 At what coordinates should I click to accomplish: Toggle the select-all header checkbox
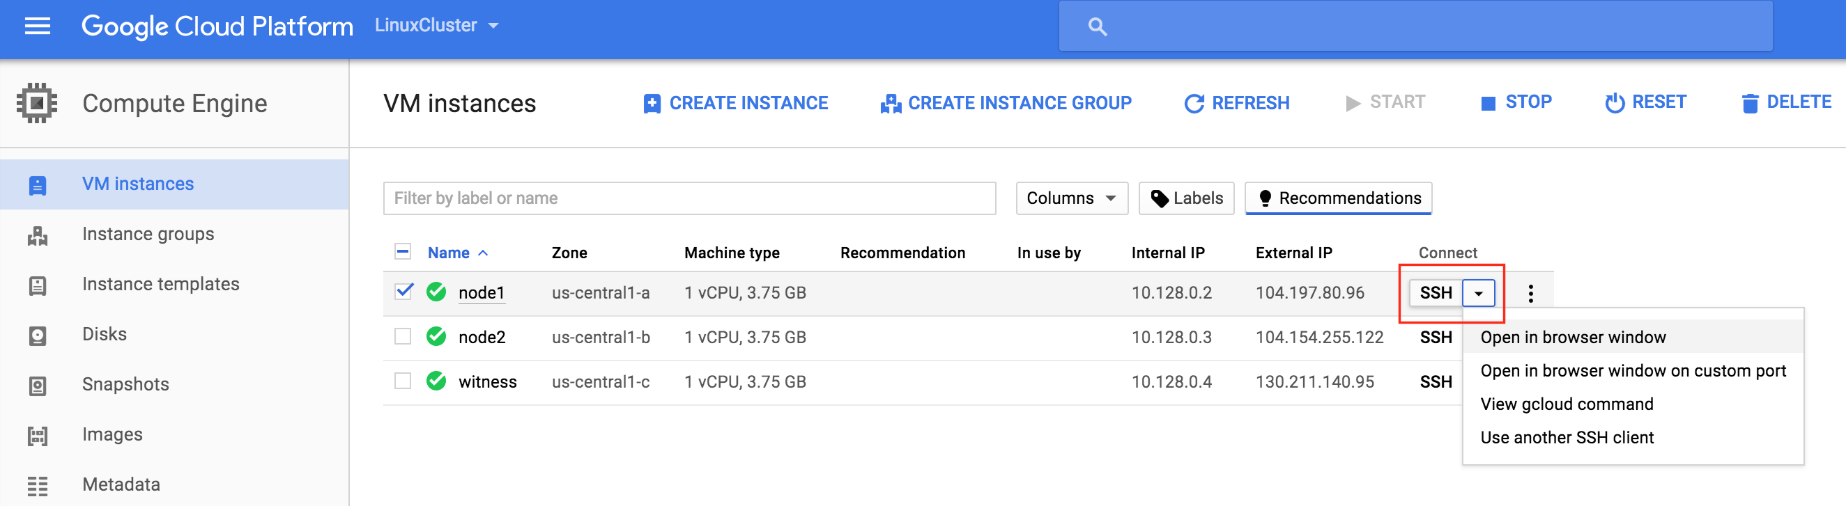(x=403, y=251)
